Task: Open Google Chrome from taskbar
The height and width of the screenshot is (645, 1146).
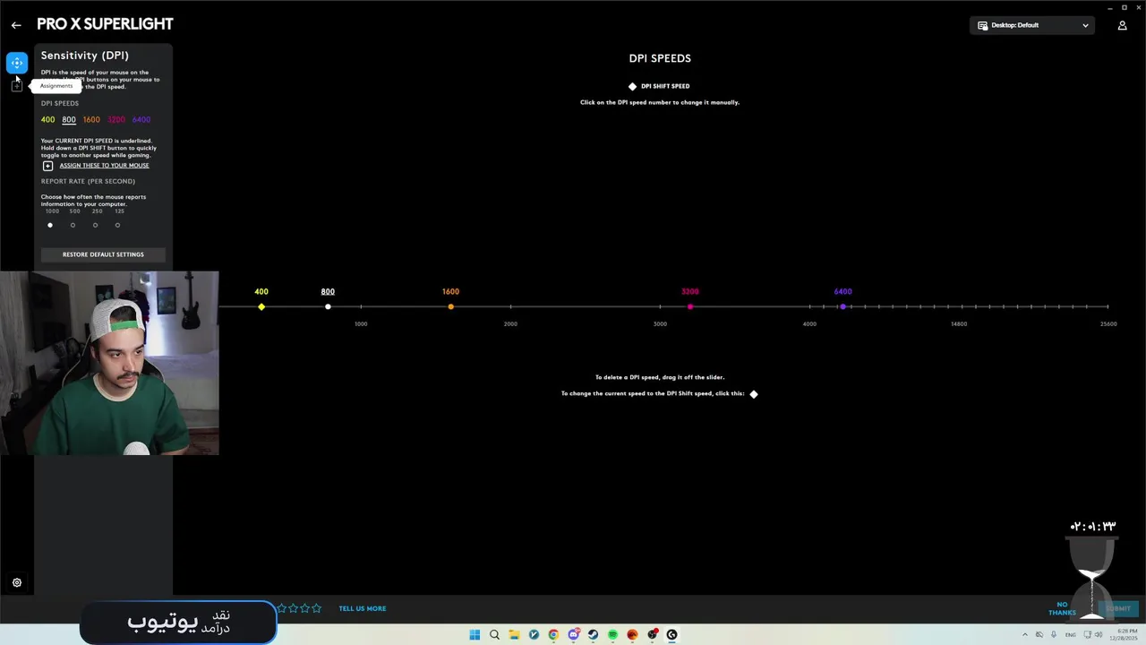Action: pyautogui.click(x=553, y=635)
